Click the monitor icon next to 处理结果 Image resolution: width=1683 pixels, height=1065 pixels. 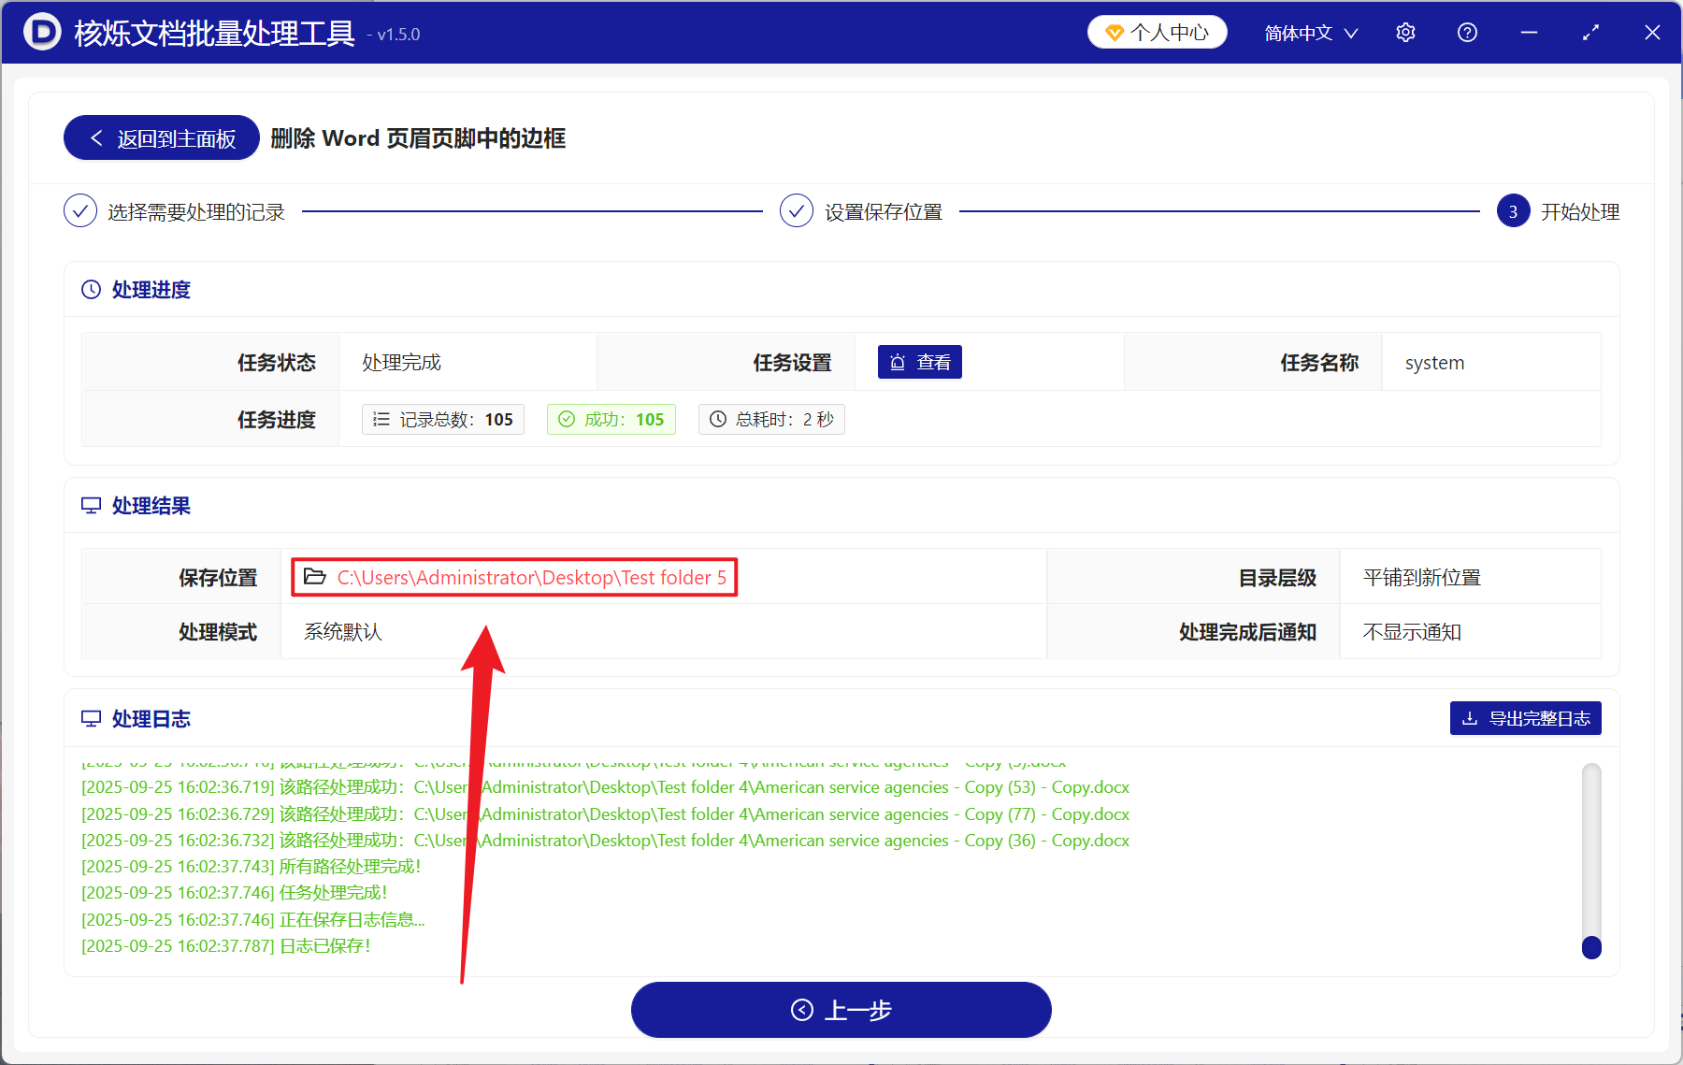[x=90, y=505]
